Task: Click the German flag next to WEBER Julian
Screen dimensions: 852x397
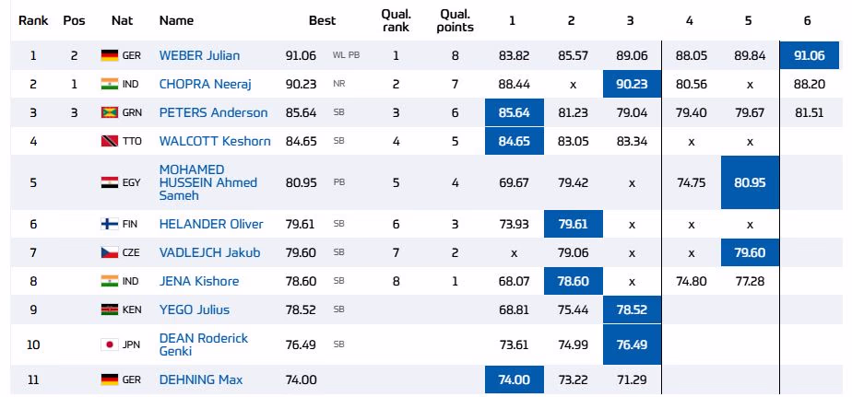Action: click(110, 56)
